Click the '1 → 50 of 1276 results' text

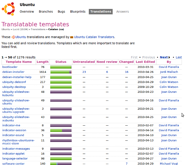click(x=18, y=57)
